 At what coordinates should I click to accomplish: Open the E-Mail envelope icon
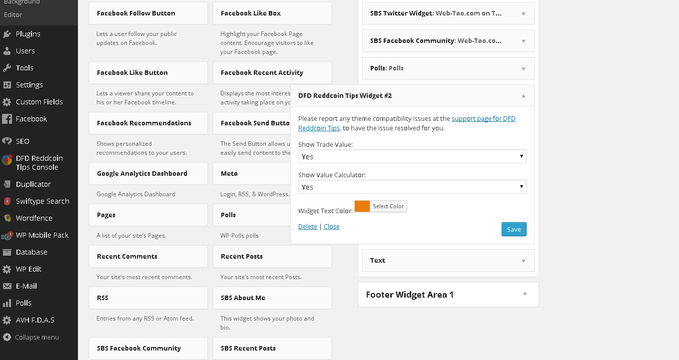point(7,286)
